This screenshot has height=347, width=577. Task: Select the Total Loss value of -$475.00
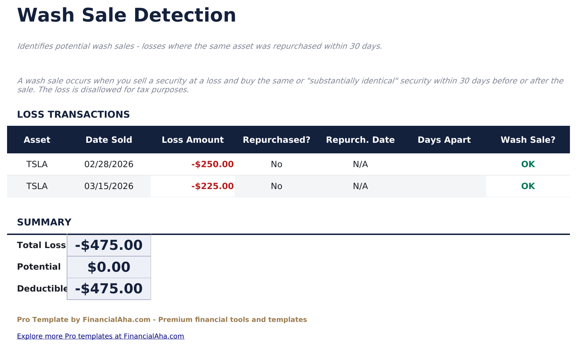pos(108,245)
